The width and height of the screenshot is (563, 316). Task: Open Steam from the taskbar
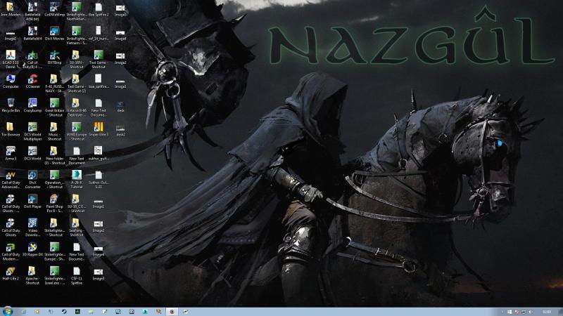(x=64, y=312)
